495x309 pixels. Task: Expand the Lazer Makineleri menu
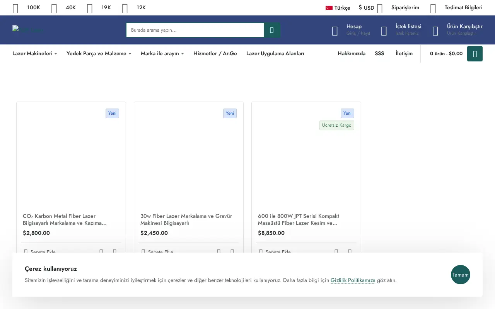click(x=35, y=54)
